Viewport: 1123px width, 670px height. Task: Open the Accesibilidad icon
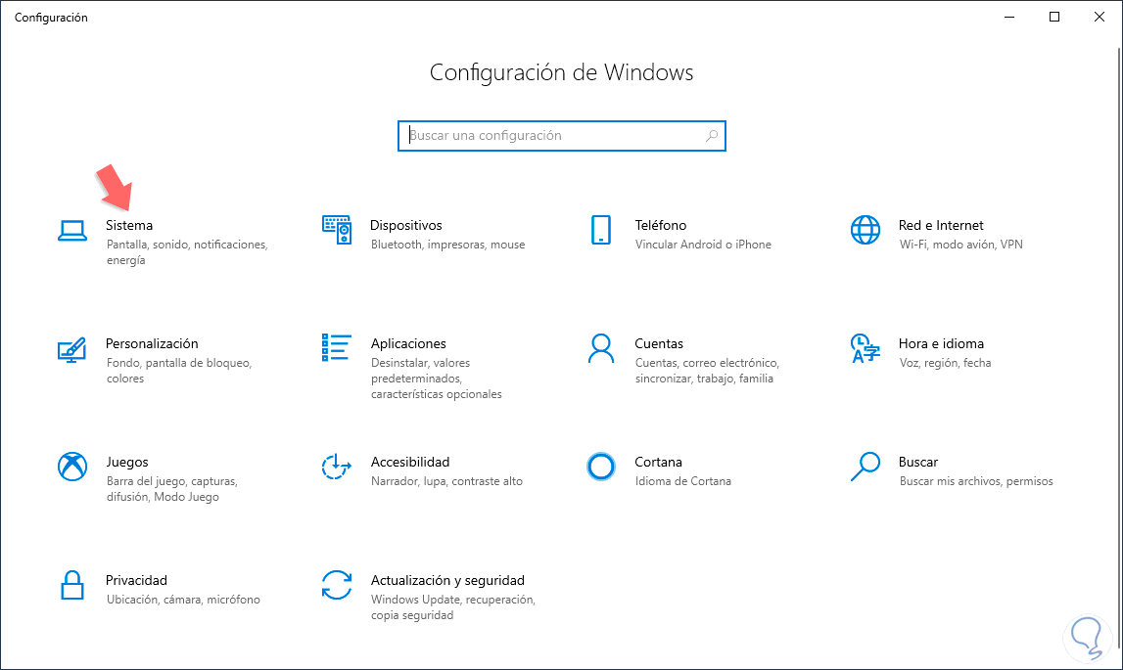336,467
